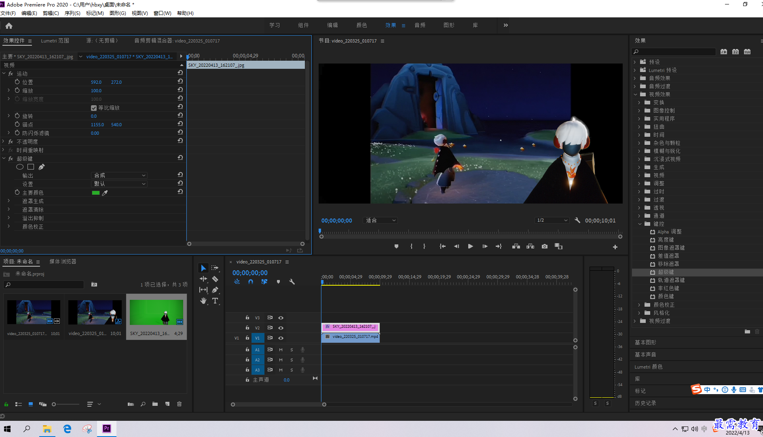
Task: Open the Sequence menu
Action: pos(72,13)
